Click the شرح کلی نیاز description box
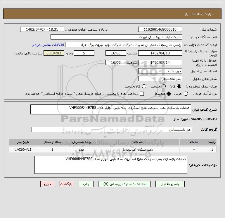 111,109
